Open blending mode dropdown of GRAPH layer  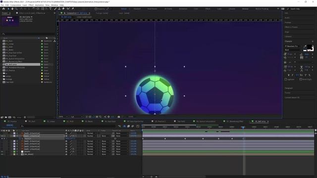[x=91, y=152]
